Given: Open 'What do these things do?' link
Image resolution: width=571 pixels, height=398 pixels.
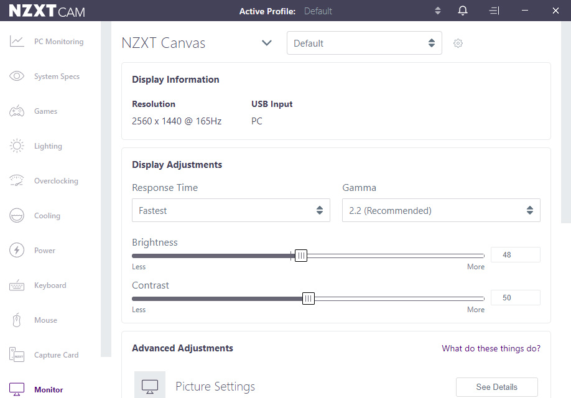Looking at the screenshot, I should 491,348.
